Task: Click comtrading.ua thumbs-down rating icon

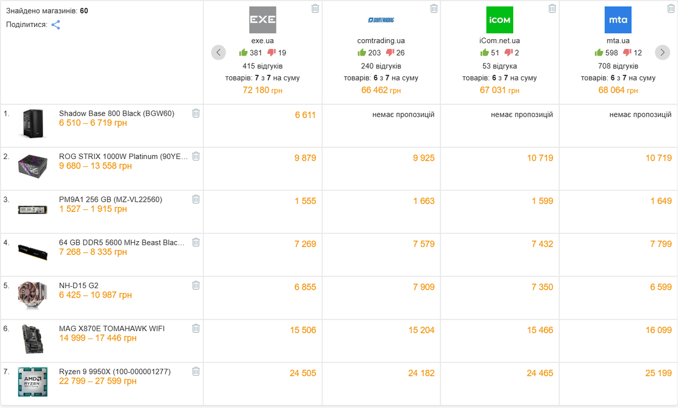Action: (390, 52)
